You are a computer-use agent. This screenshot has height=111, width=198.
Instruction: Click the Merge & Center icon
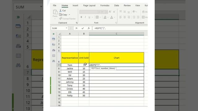[143, 17]
